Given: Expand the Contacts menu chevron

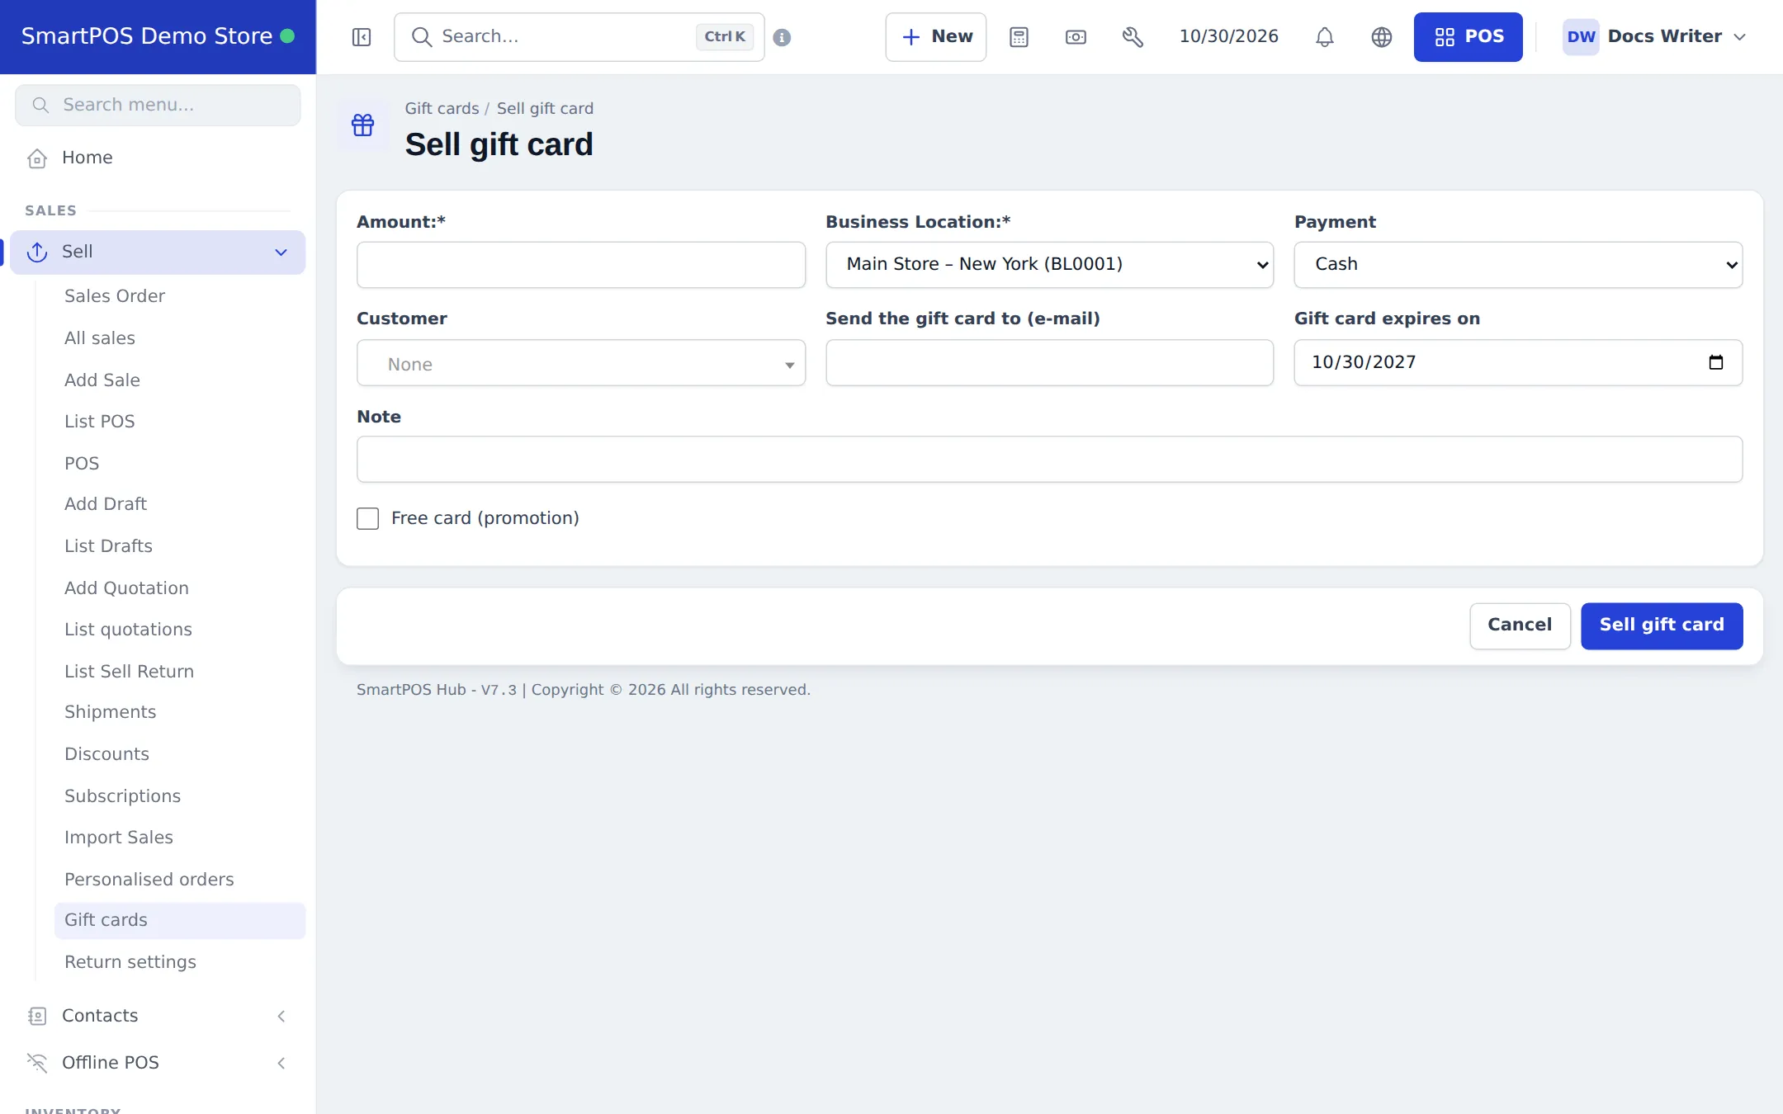Looking at the screenshot, I should pos(281,1016).
